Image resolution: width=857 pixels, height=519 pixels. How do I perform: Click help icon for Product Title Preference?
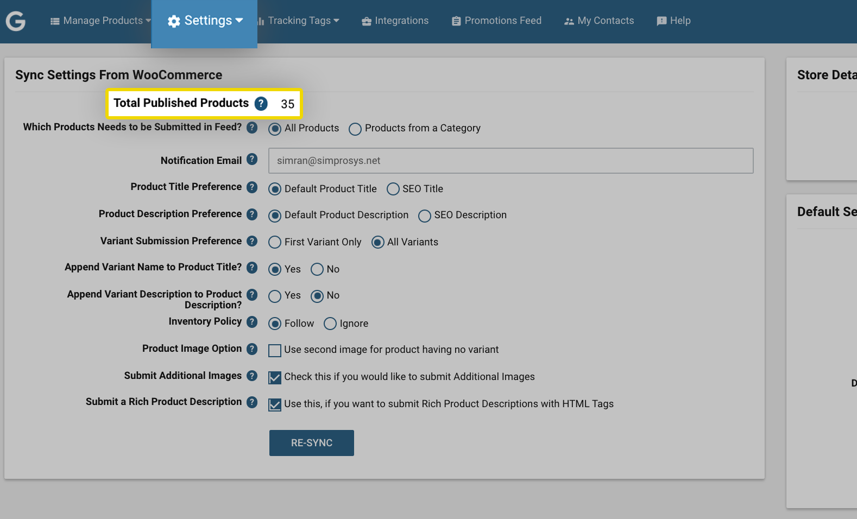tap(252, 187)
